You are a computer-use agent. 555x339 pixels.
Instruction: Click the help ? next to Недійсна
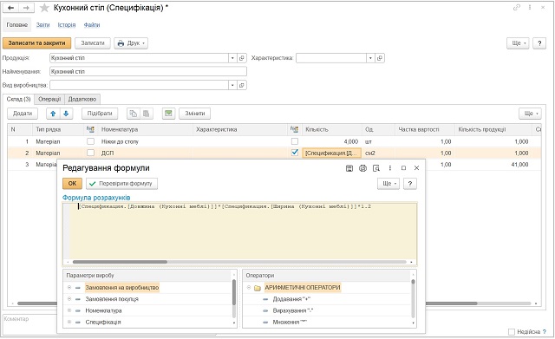pos(545,332)
